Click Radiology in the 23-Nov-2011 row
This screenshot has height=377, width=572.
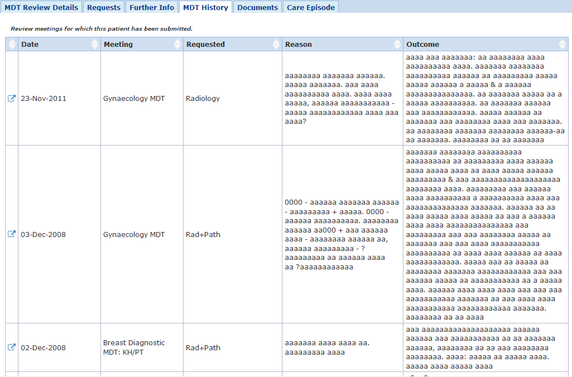click(x=203, y=98)
